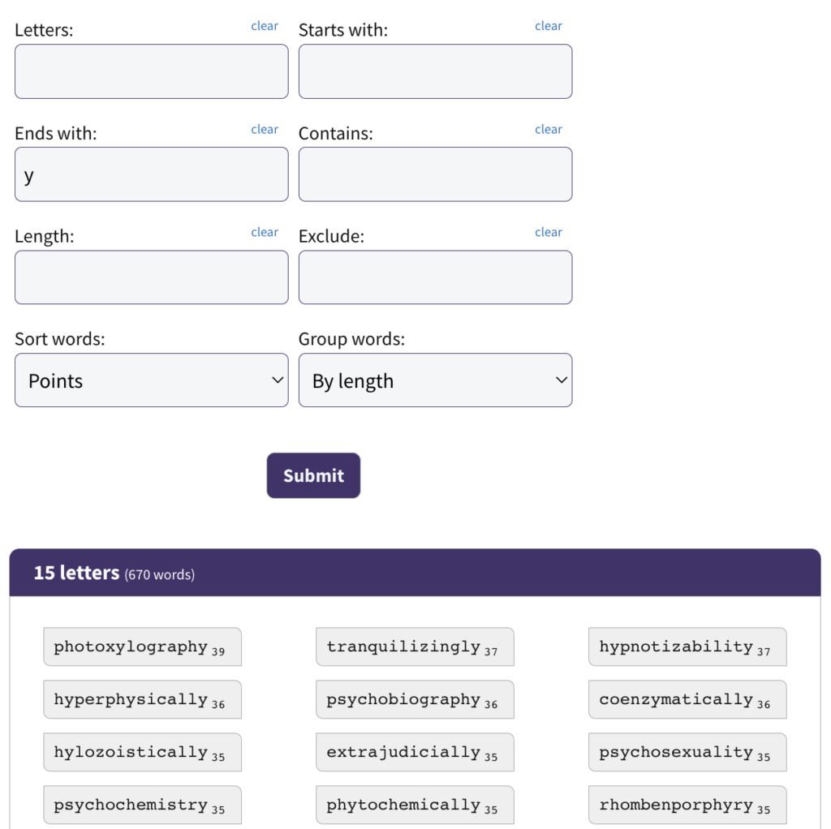Click the 15 letters group header
The image size is (831, 829).
(415, 573)
